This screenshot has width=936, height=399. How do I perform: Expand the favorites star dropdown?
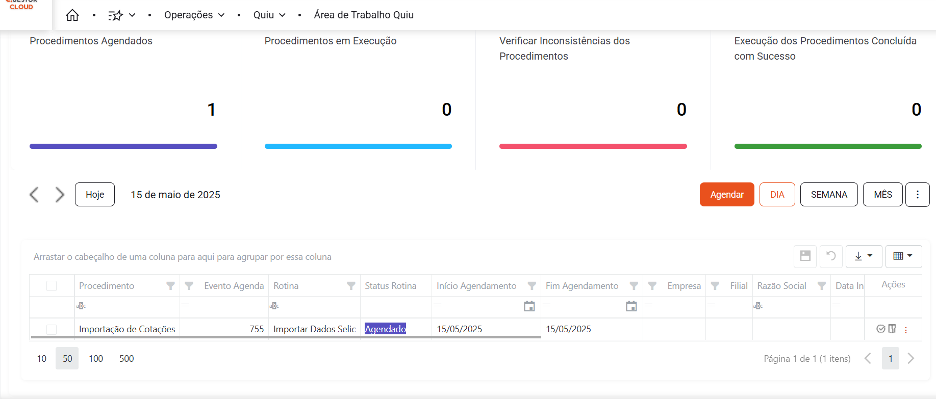point(122,15)
